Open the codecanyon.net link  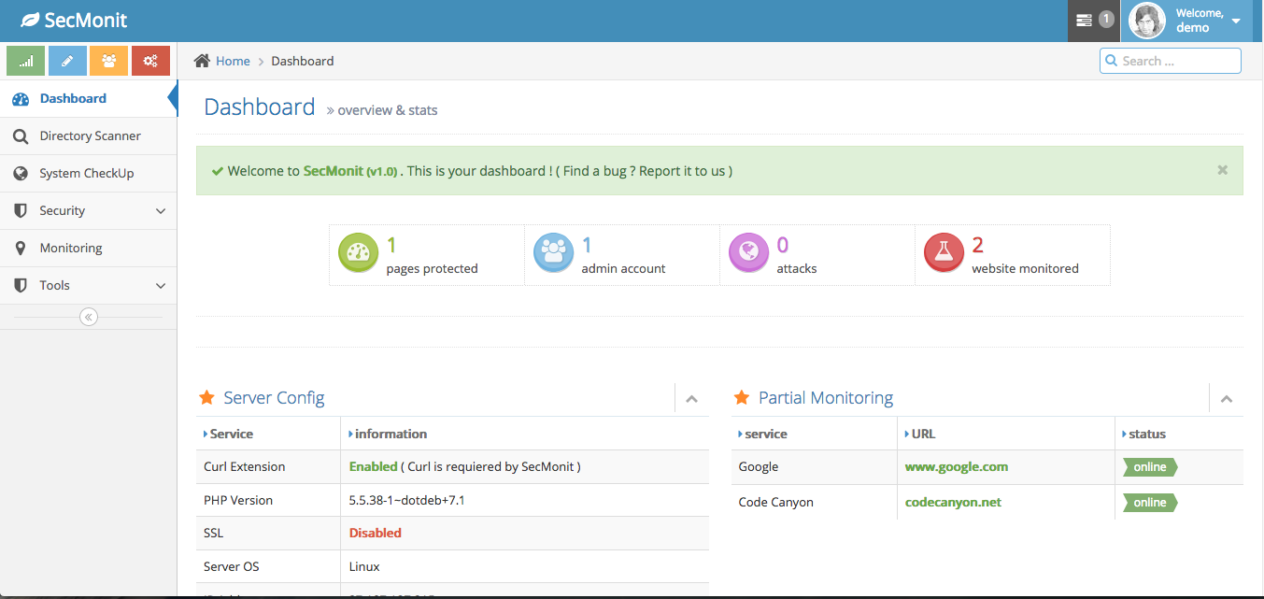(x=953, y=502)
